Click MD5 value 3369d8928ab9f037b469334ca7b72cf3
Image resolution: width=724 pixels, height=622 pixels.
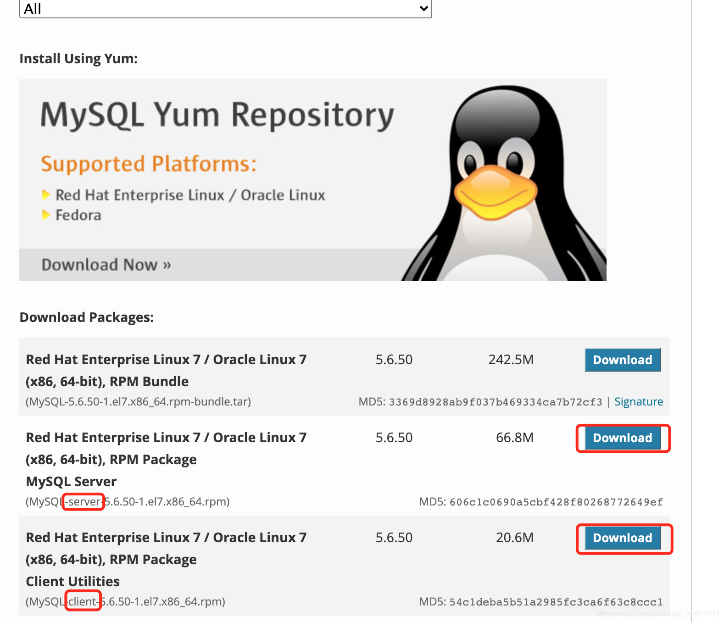point(496,402)
